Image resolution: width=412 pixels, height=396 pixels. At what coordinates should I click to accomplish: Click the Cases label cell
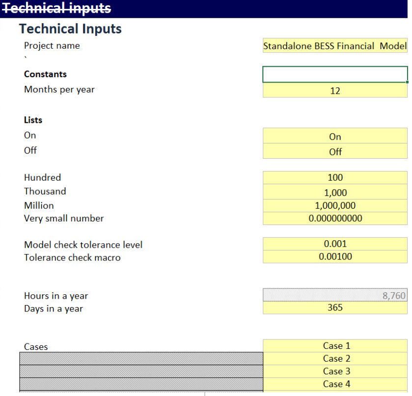point(36,347)
